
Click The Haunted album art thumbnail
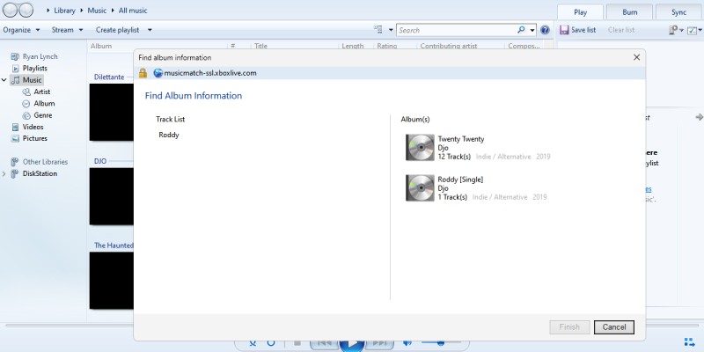112,280
